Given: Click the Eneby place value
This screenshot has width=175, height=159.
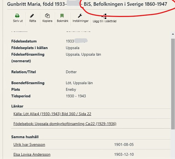Looking at the screenshot, I should pos(71,89).
